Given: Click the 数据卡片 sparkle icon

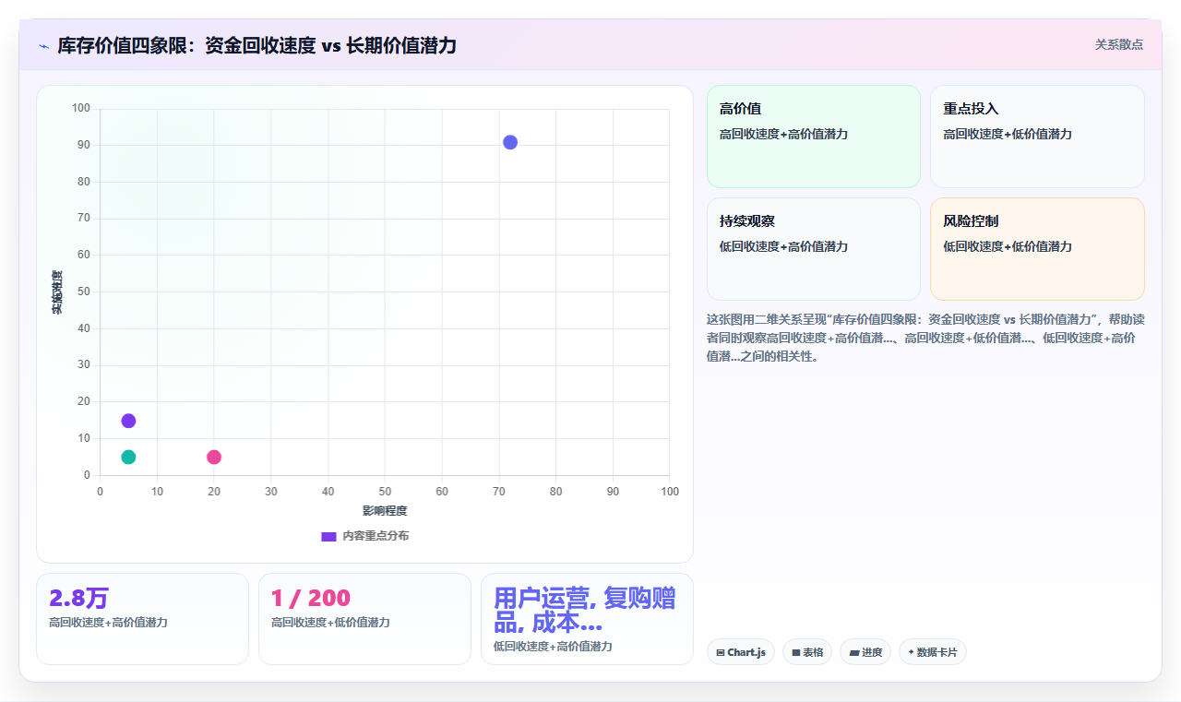Looking at the screenshot, I should pyautogui.click(x=911, y=652).
